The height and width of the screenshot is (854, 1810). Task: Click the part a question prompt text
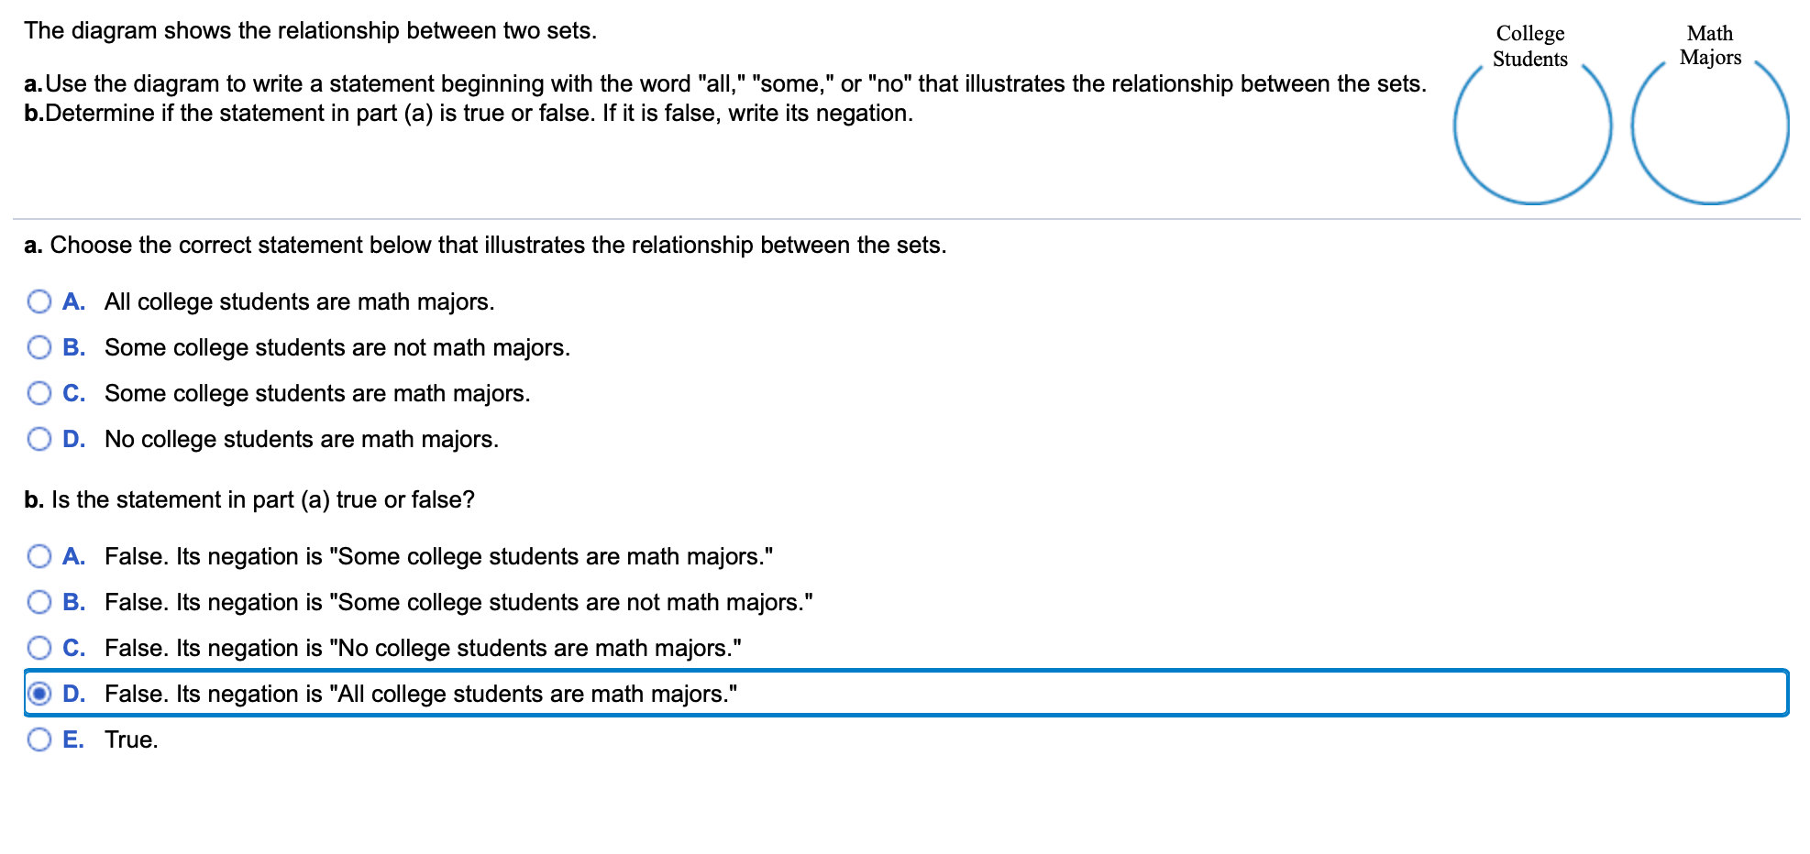[x=483, y=245]
